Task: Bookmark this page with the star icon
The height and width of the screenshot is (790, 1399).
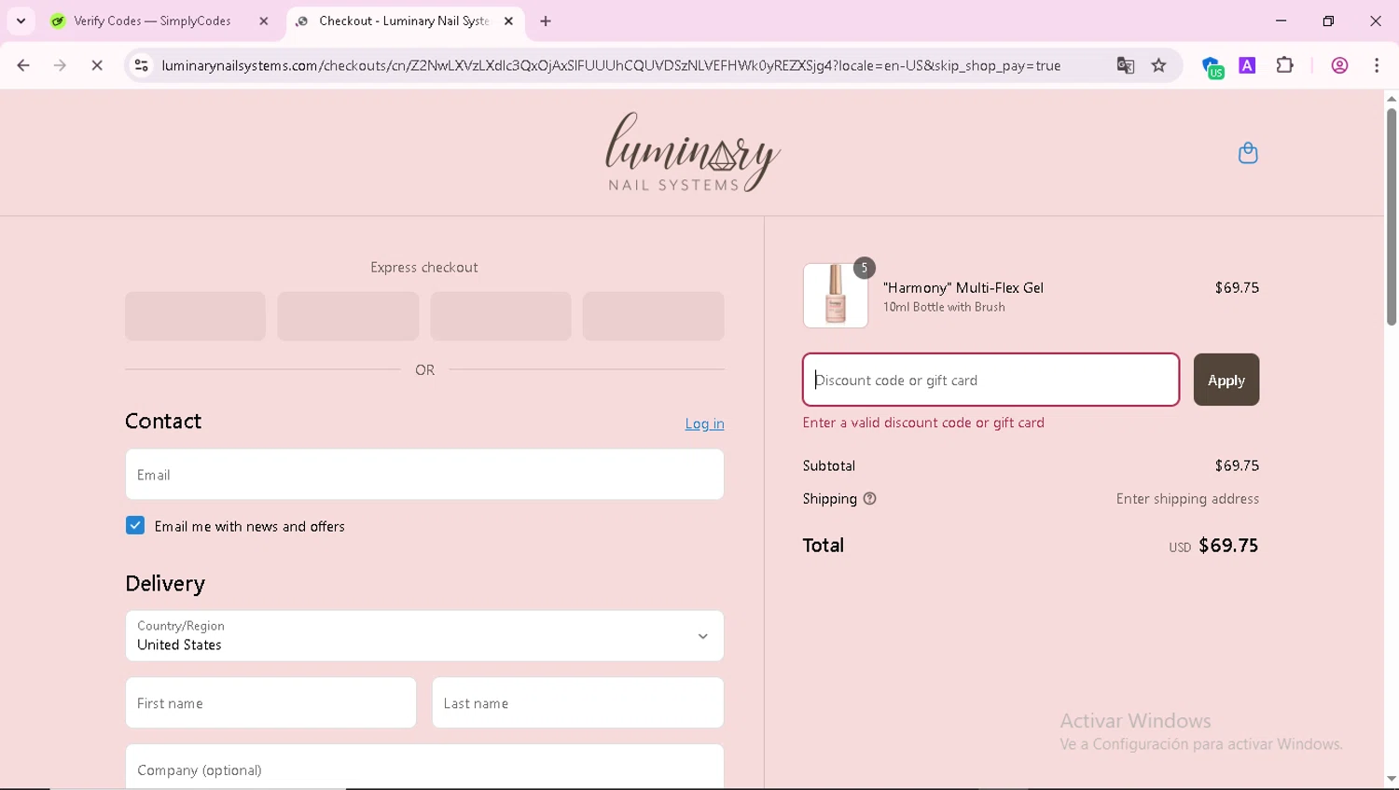Action: (1159, 65)
